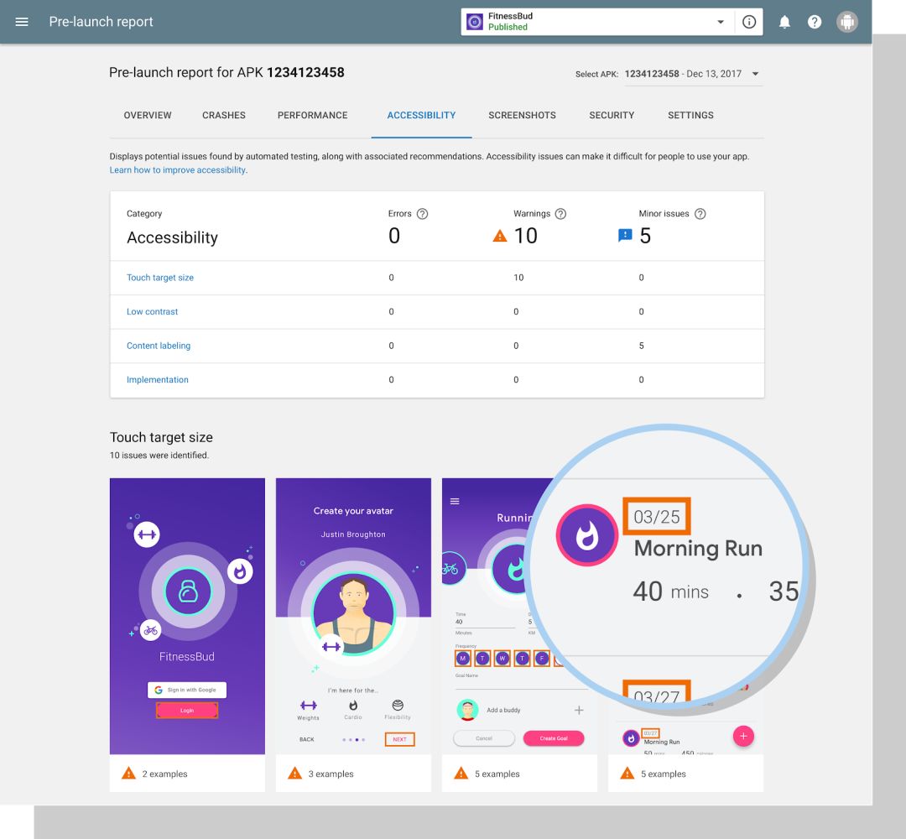Viewport: 906px width, 839px height.
Task: Click the flame icon beside Morning Run
Action: pos(586,535)
